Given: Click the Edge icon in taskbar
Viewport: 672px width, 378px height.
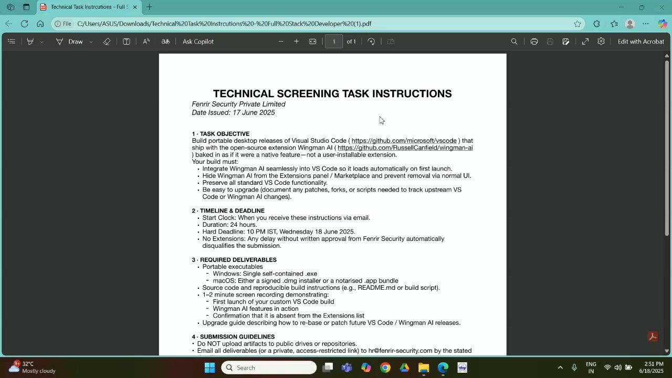Looking at the screenshot, I should 443,367.
